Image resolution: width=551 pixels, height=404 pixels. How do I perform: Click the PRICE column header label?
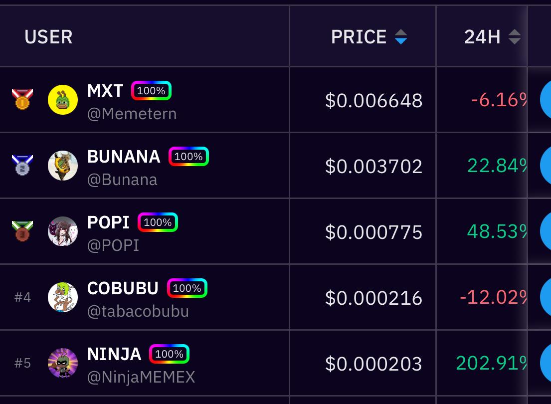(x=359, y=37)
